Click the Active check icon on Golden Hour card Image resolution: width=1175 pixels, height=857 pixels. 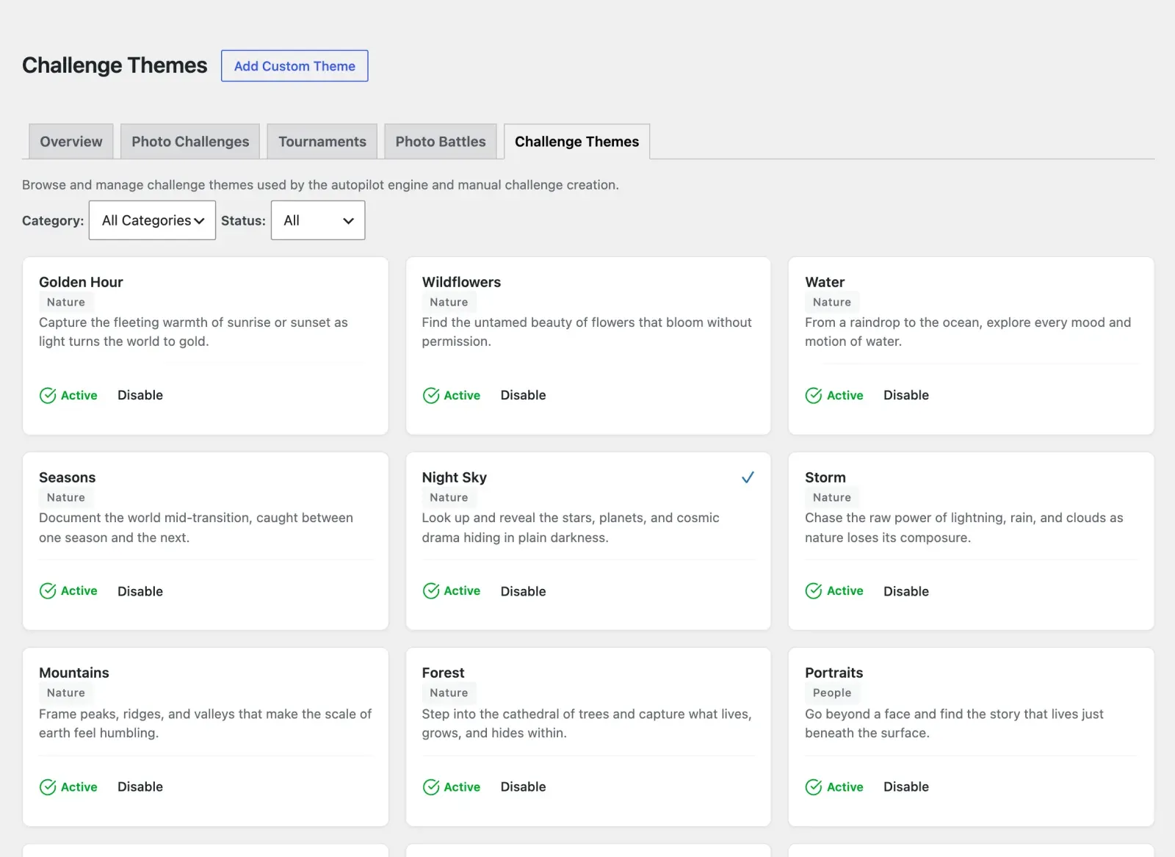point(48,396)
